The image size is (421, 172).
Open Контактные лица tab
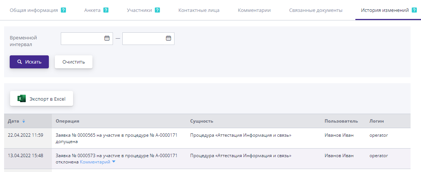[x=199, y=10]
